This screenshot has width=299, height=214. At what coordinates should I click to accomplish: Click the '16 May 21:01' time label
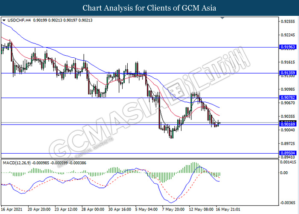click(x=228, y=209)
